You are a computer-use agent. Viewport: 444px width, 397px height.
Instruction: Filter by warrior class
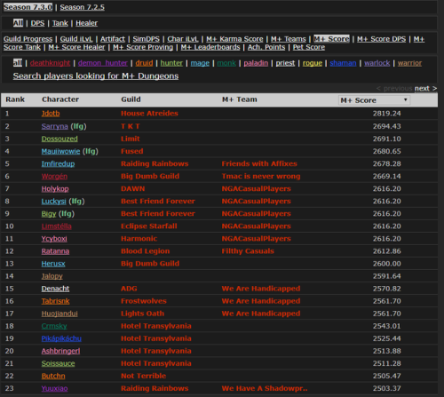tap(409, 63)
